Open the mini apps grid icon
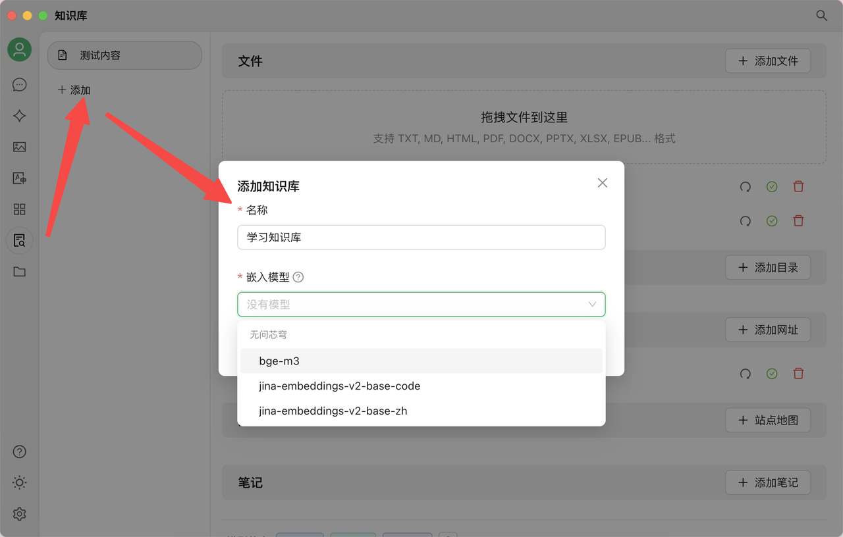This screenshot has height=537, width=843. point(20,209)
